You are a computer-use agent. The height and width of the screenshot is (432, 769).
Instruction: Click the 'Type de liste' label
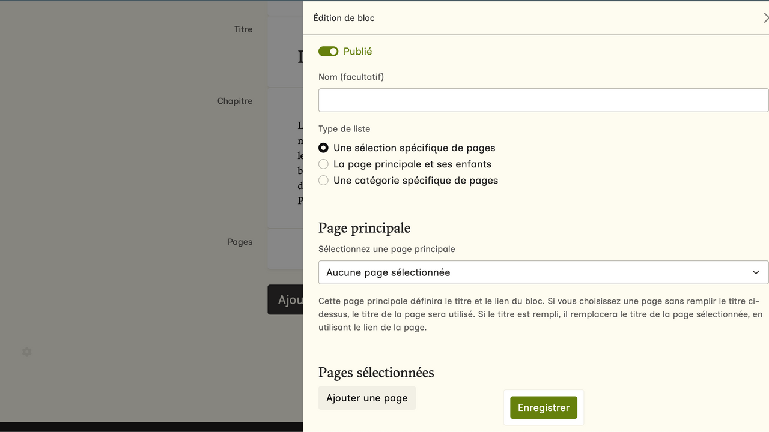pyautogui.click(x=344, y=129)
